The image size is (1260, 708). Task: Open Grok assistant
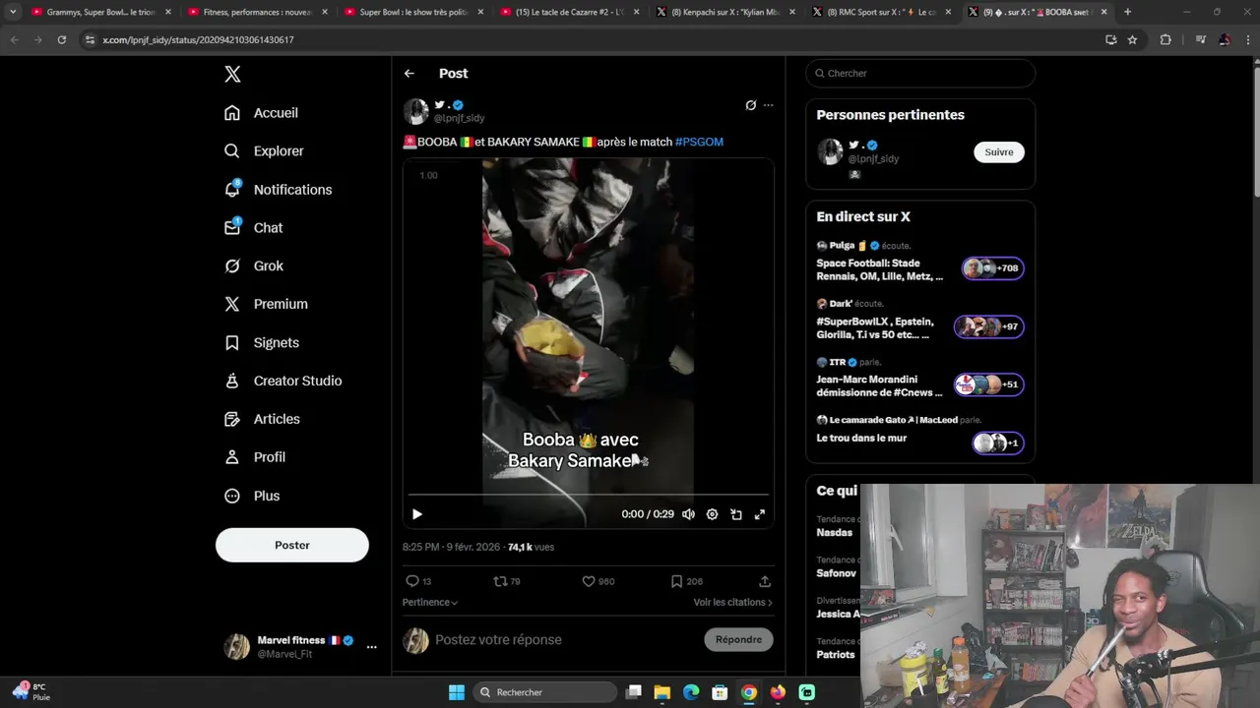253,266
